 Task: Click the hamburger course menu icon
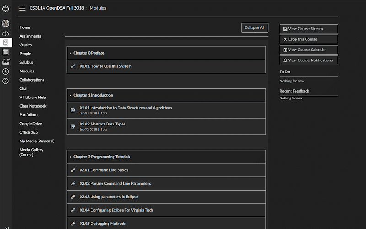pyautogui.click(x=22, y=9)
